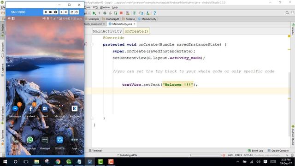Select the MainActivity breadcrumb item
This screenshot has height=166, width=295.
point(147,19)
